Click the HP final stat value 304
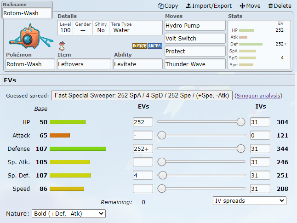 (282, 122)
